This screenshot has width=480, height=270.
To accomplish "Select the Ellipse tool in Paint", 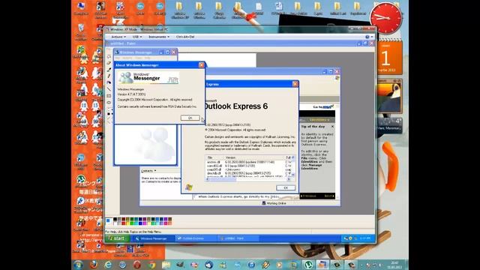I will [x=109, y=103].
